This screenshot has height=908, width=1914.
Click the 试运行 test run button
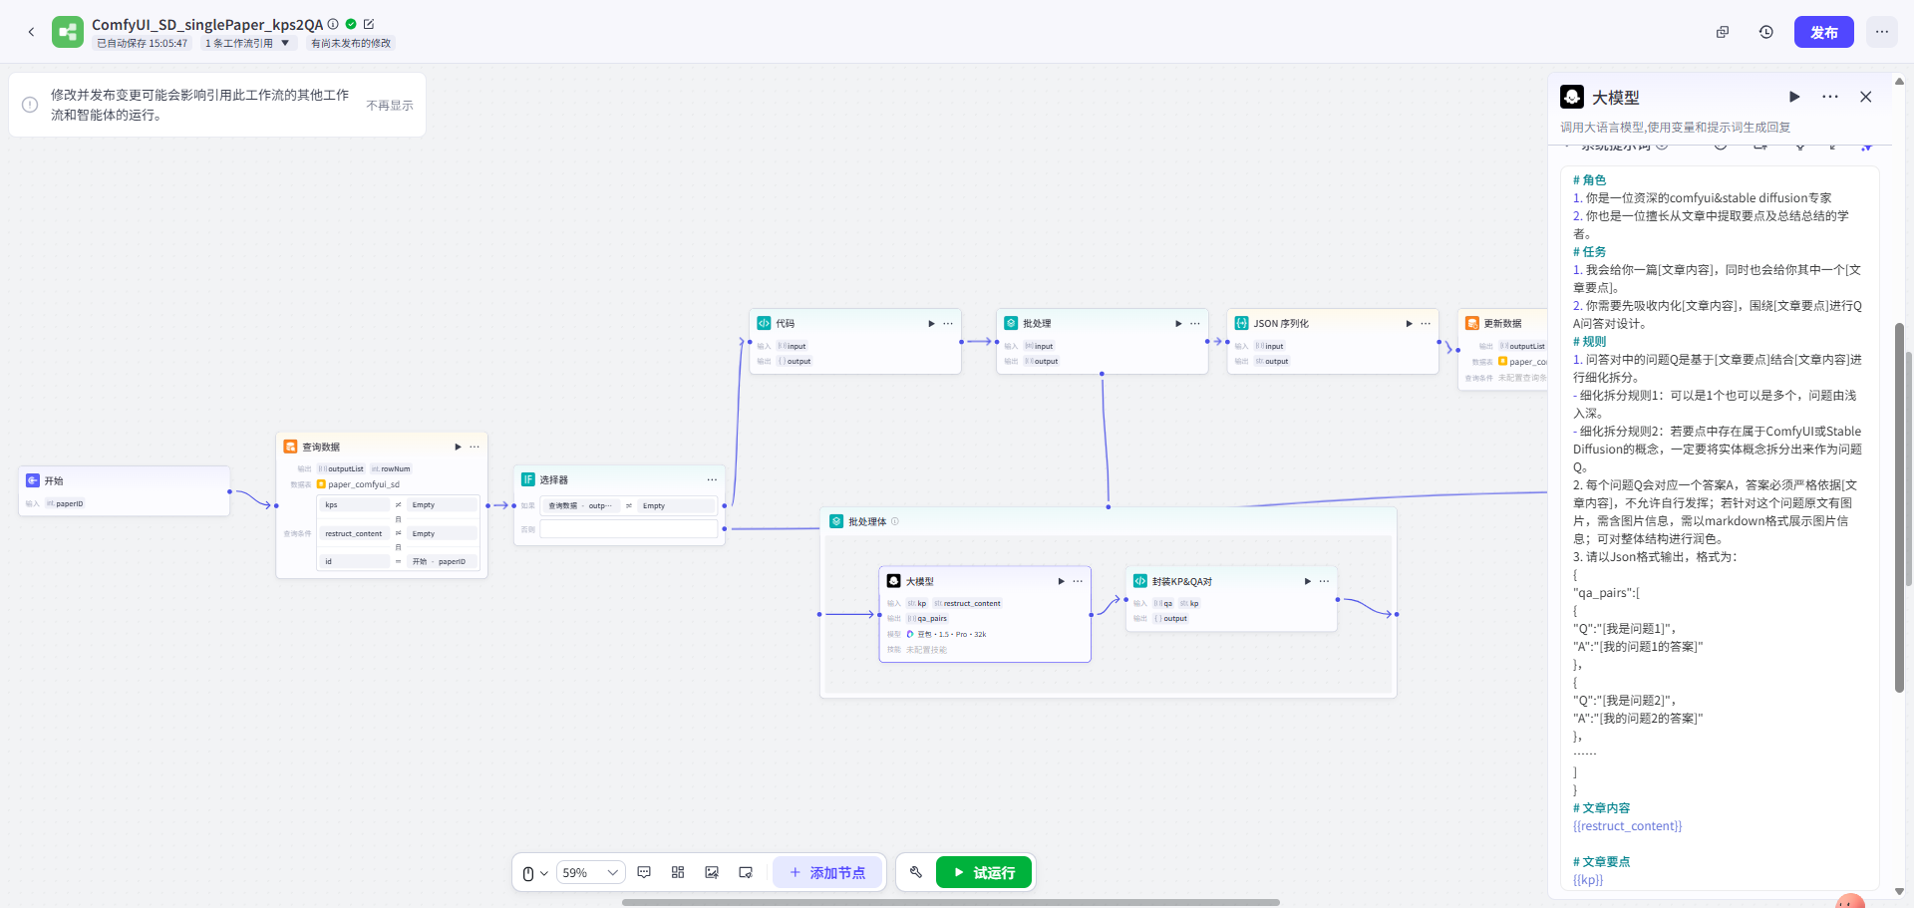click(983, 872)
